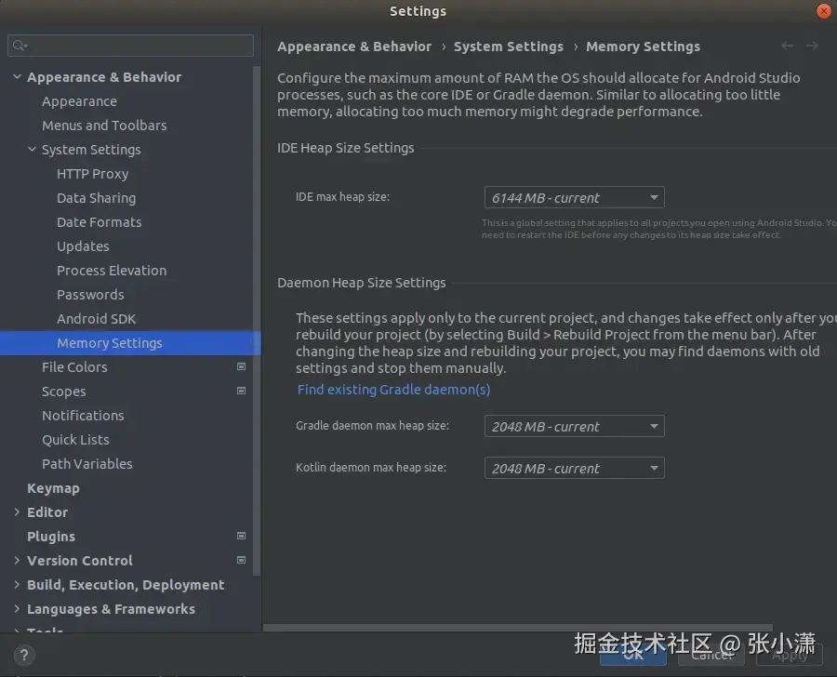Image resolution: width=837 pixels, height=677 pixels.
Task: Click project-level icon beside File Colors
Action: coord(242,367)
